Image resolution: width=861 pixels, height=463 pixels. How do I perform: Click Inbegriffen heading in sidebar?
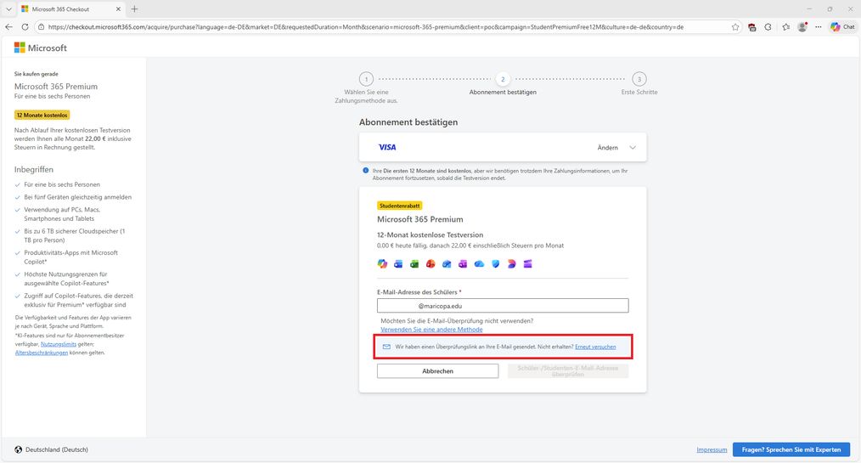pyautogui.click(x=33, y=170)
